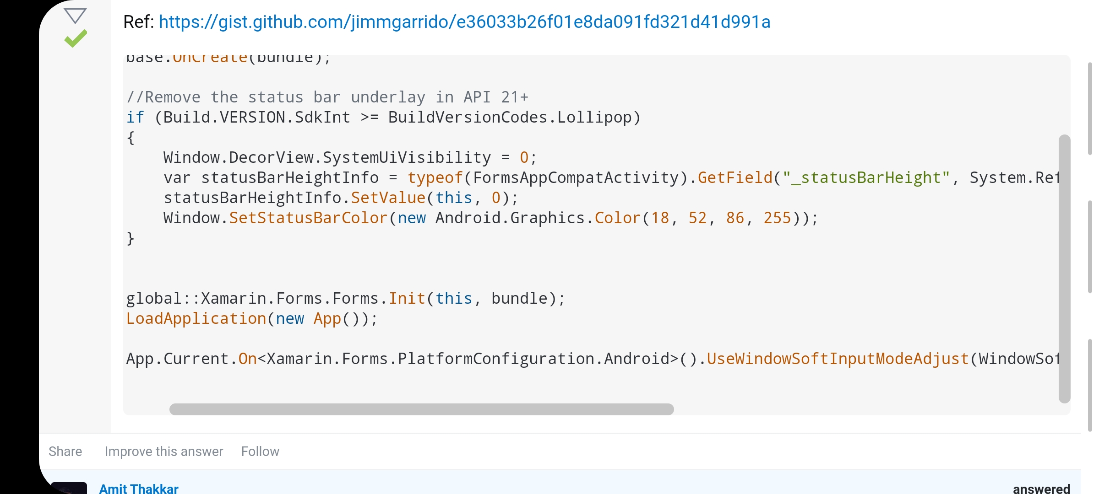Screen dimensions: 1099x494
Task: Click the code block's vertical scrollbar thumb
Action: [x=1064, y=268]
